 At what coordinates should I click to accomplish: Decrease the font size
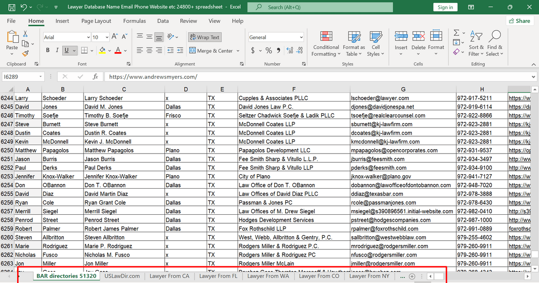pyautogui.click(x=124, y=37)
